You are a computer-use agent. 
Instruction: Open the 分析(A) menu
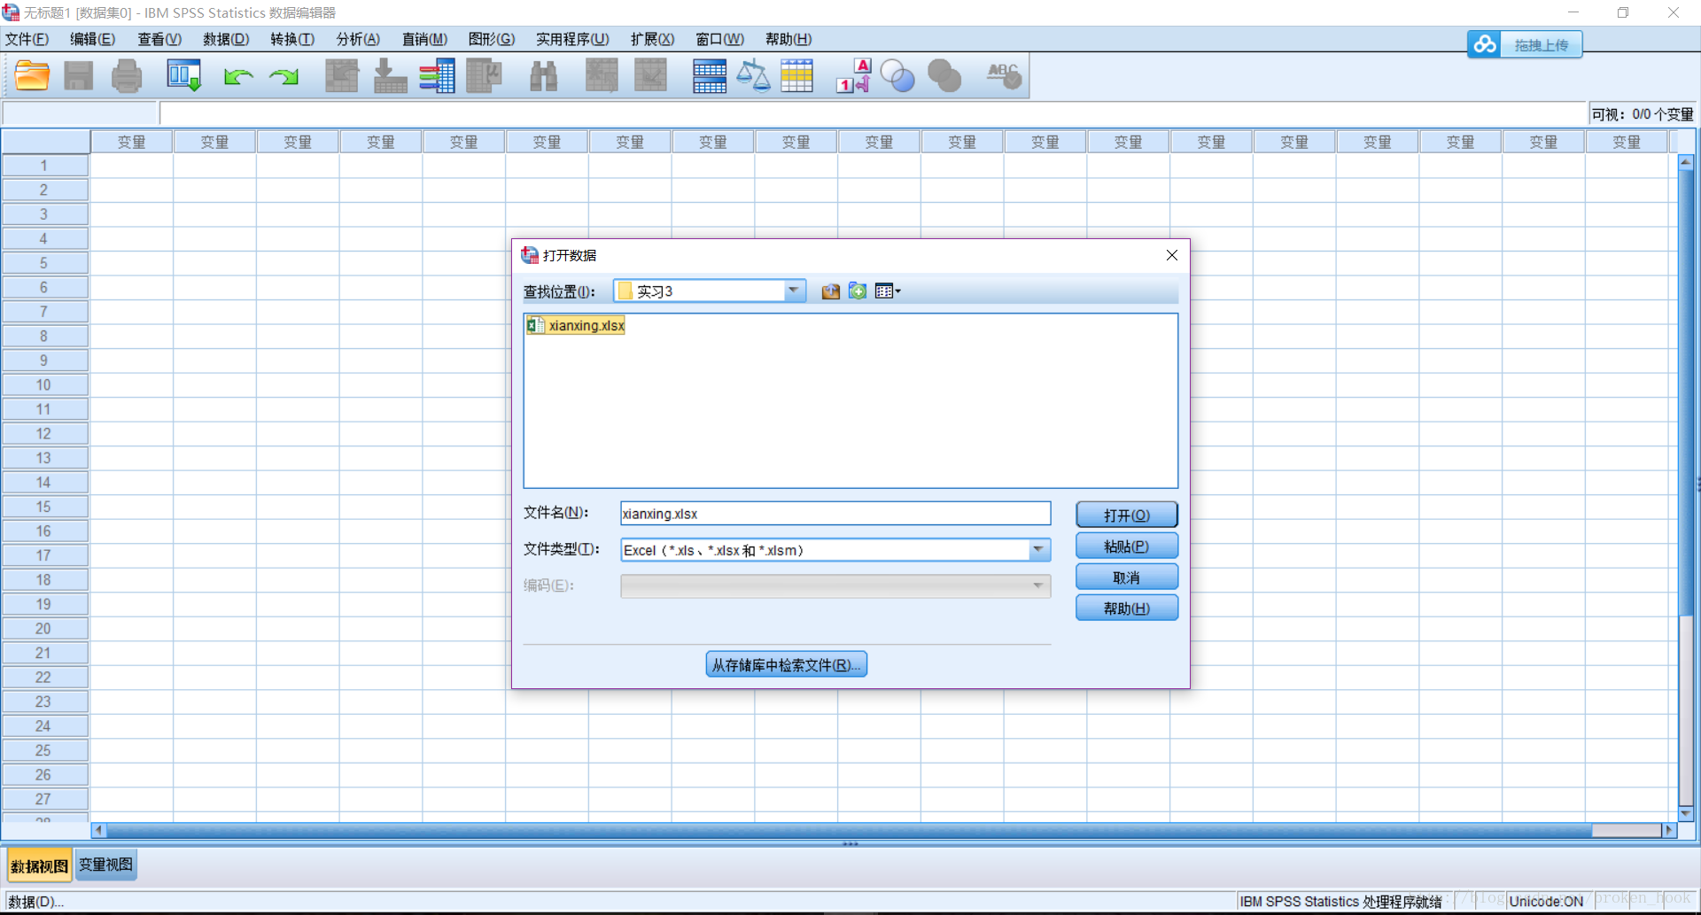pos(358,39)
